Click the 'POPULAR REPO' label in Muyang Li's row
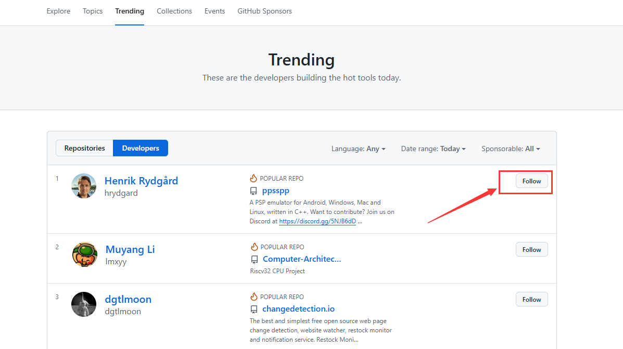Viewport: 623px width, 349px height. point(283,247)
